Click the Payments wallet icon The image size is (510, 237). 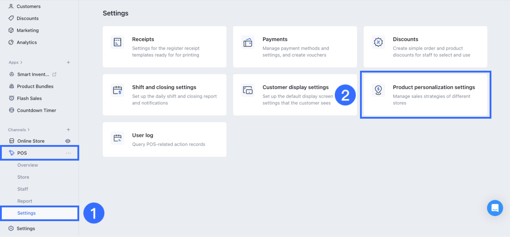point(248,42)
